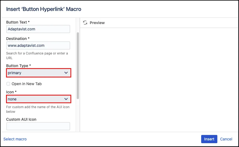Click the Preview refresh icon
This screenshot has height=147, width=239.
(x=85, y=23)
